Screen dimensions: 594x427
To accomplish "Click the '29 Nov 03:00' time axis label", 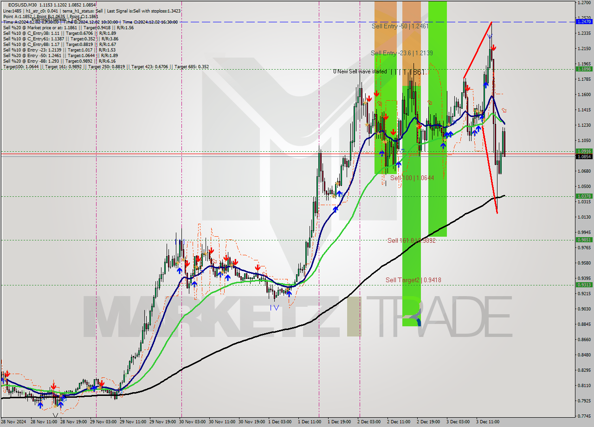I will pyautogui.click(x=103, y=422).
